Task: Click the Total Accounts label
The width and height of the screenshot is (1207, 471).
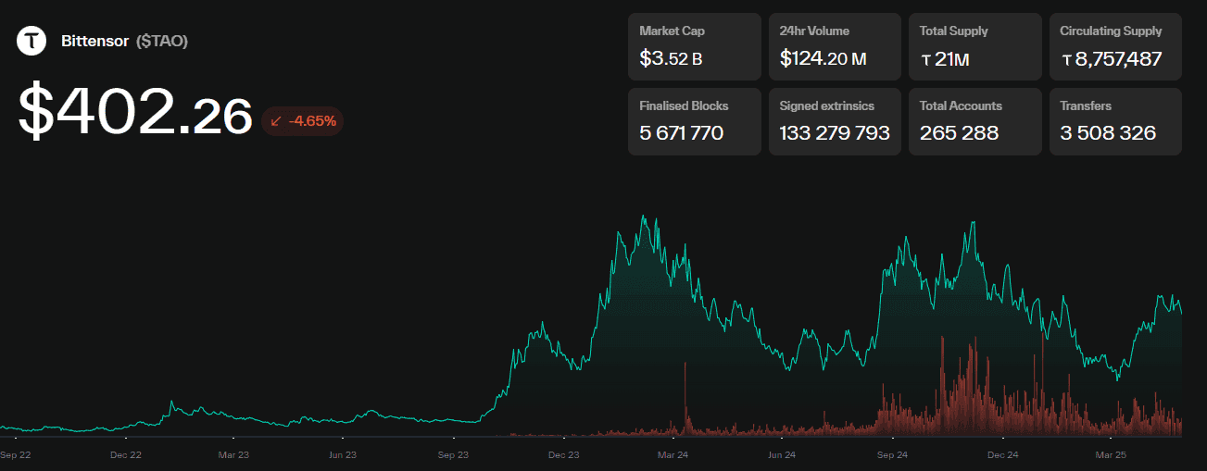Action: [x=961, y=105]
